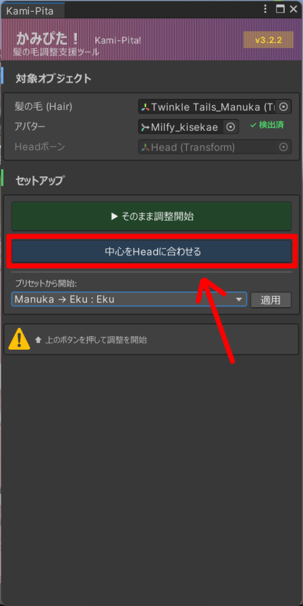Click the v3.2.2 version badge

pos(268,40)
